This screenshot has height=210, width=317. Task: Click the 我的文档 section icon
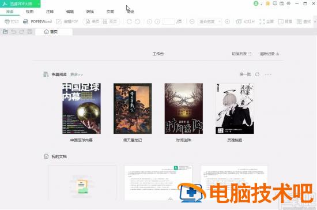[x=46, y=156]
